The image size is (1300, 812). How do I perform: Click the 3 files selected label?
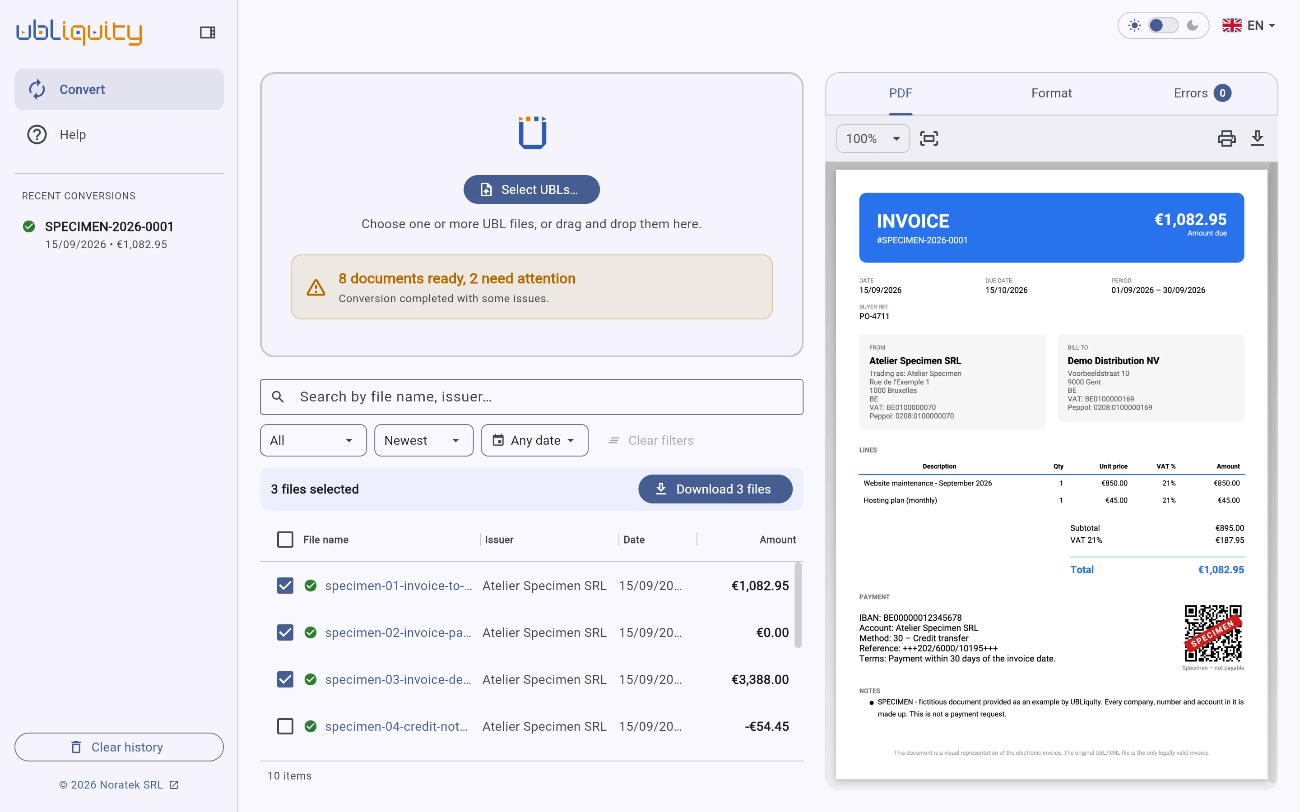pyautogui.click(x=315, y=489)
